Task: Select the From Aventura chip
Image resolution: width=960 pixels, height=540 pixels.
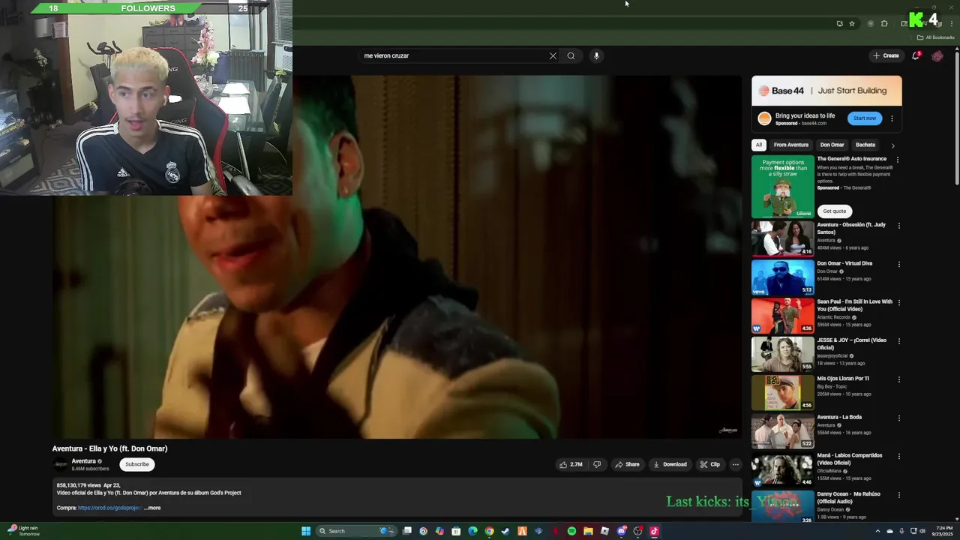Action: point(791,145)
